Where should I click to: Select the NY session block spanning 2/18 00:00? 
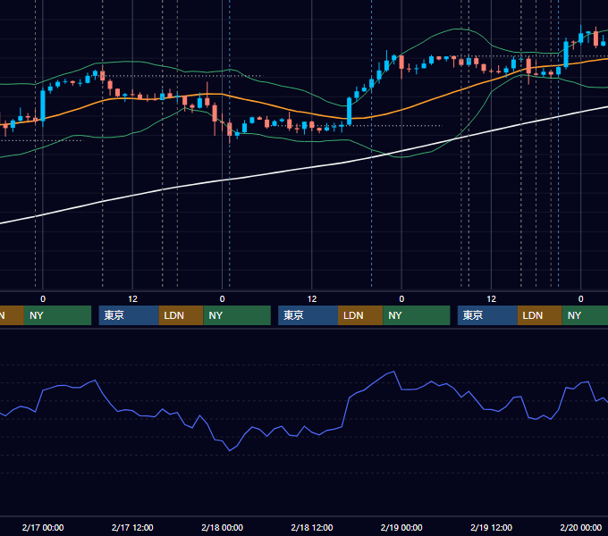237,315
